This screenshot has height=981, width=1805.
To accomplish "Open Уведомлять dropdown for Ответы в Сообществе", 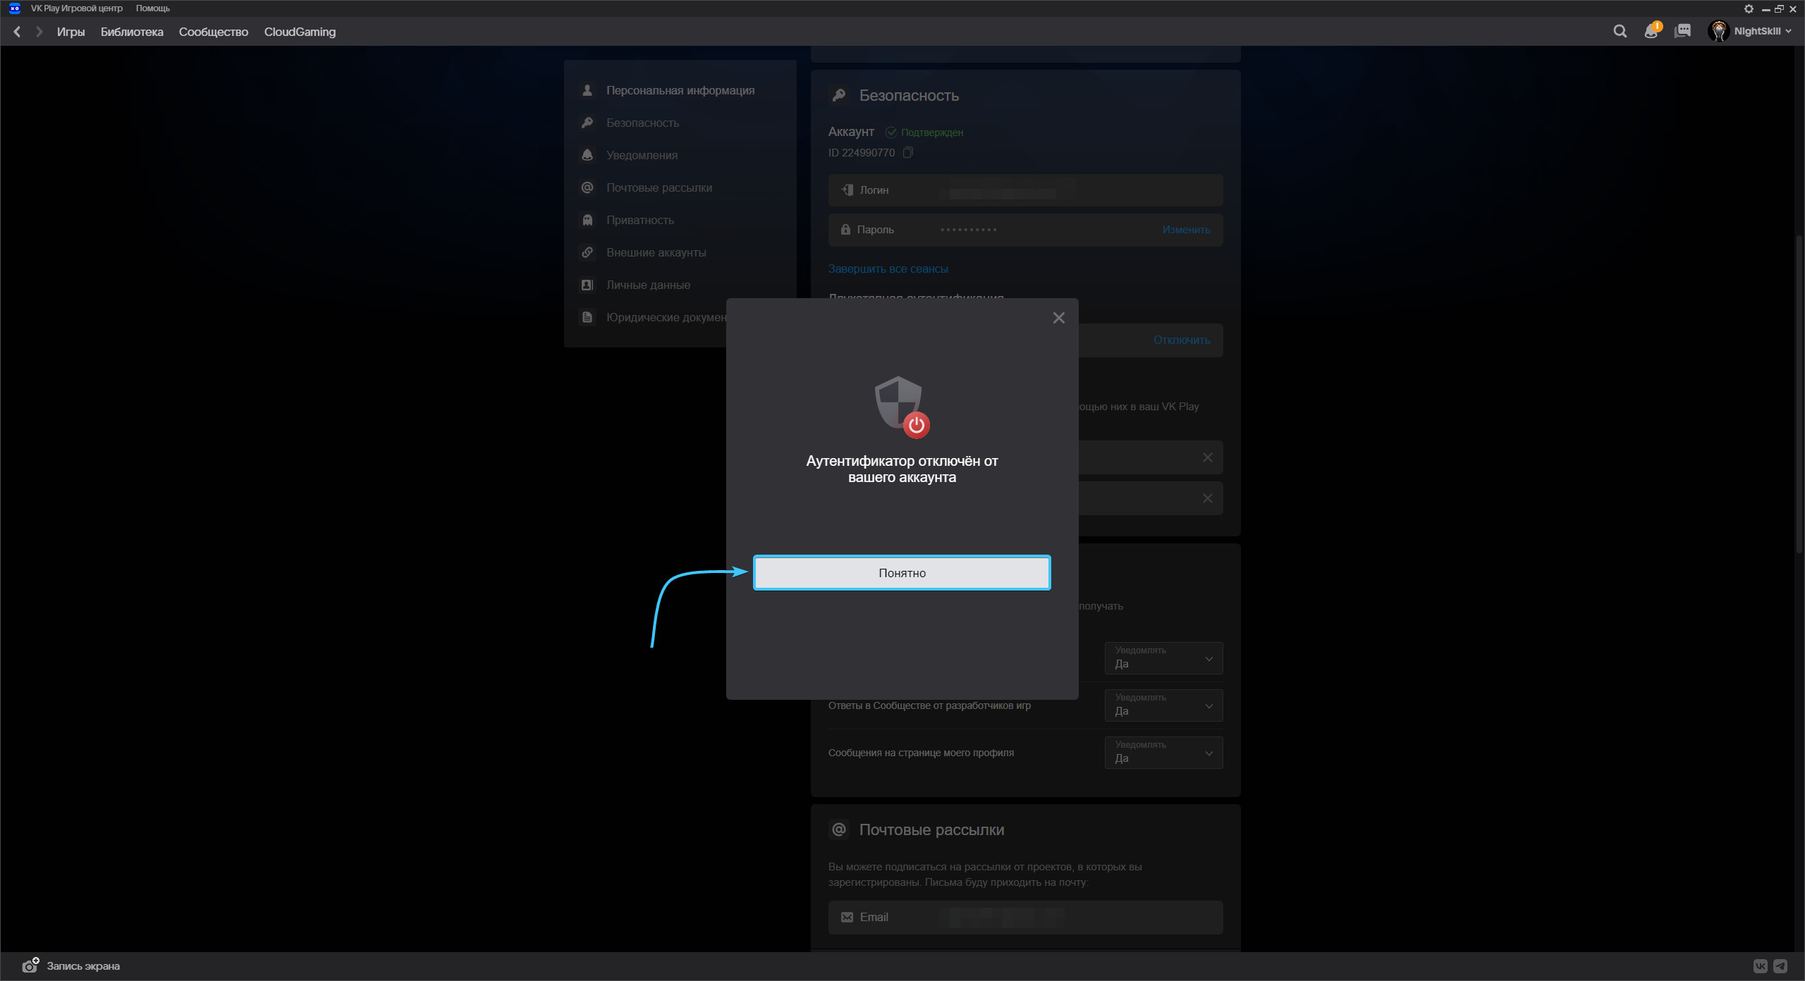I will click(x=1163, y=705).
